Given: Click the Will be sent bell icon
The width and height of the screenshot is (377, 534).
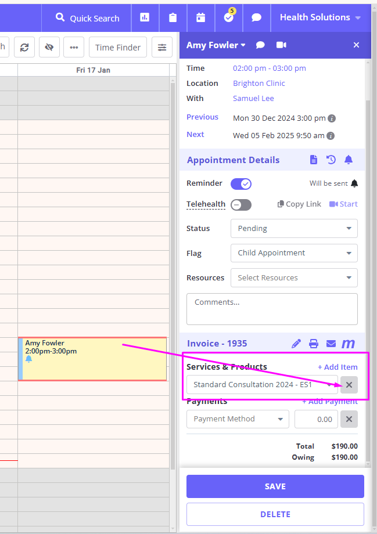Looking at the screenshot, I should (x=354, y=183).
